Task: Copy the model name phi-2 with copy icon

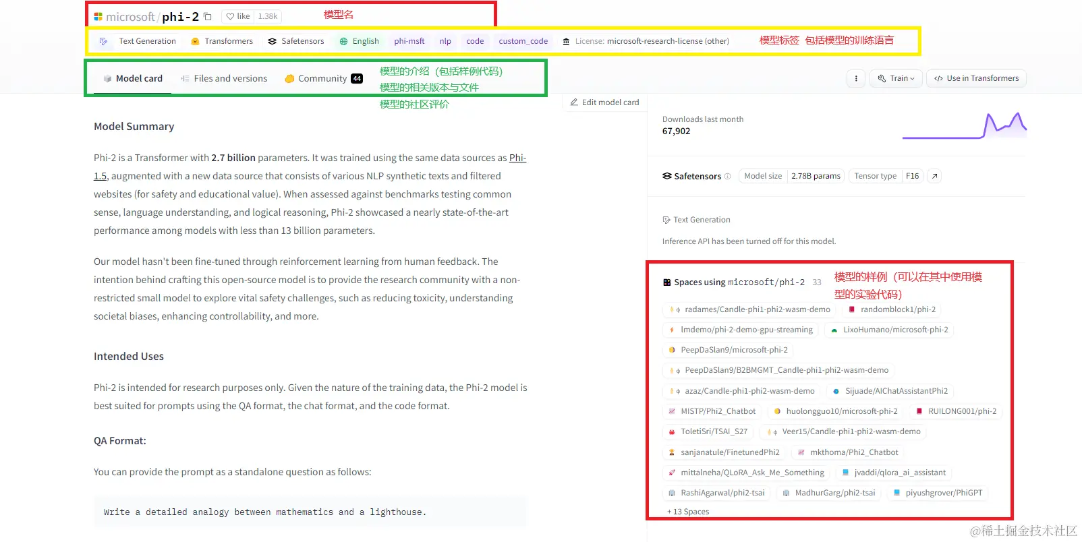Action: tap(208, 17)
